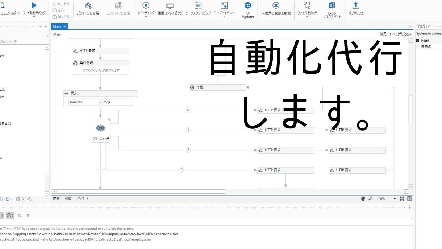Click flow switch branch label 4
Viewport: 442px width, 249px height.
tap(101, 170)
